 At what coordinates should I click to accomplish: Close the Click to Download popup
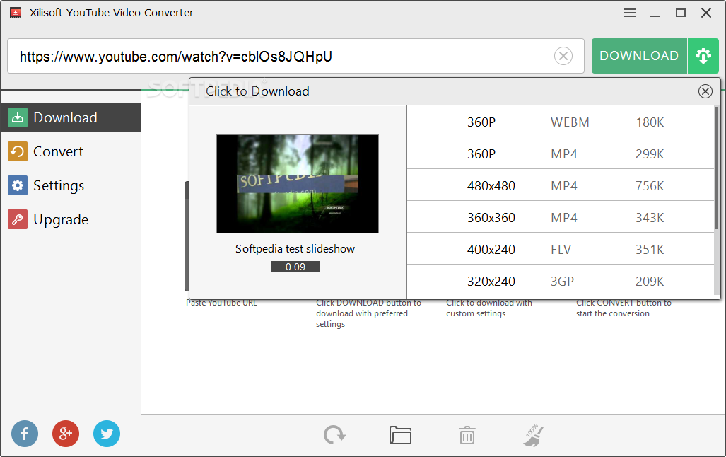705,91
